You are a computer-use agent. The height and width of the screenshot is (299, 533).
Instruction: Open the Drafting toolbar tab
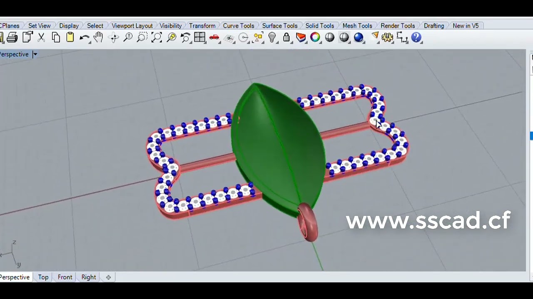point(434,26)
